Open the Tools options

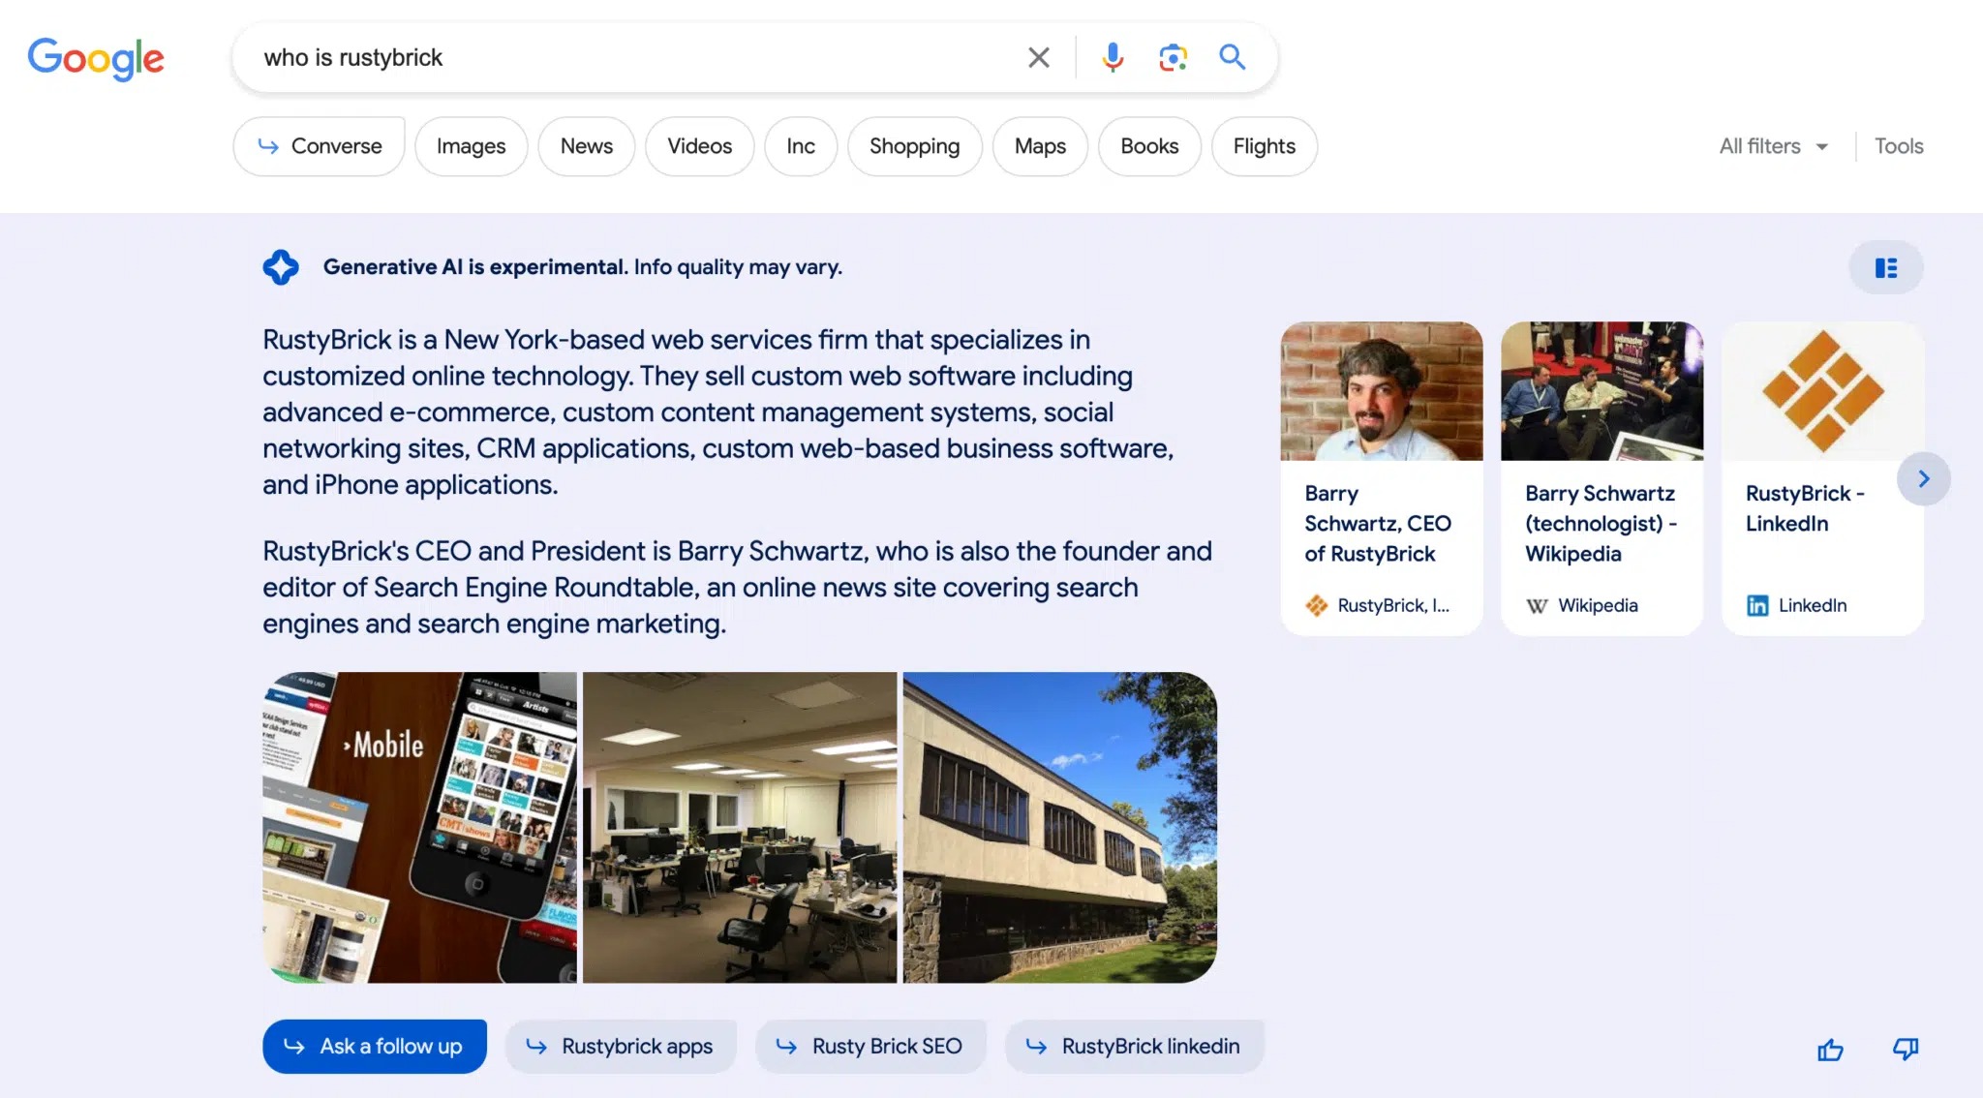1898,146
